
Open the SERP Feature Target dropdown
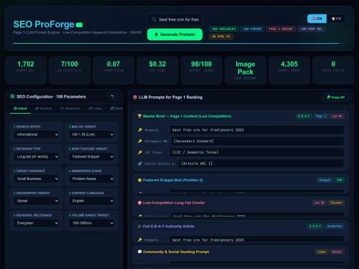point(92,157)
